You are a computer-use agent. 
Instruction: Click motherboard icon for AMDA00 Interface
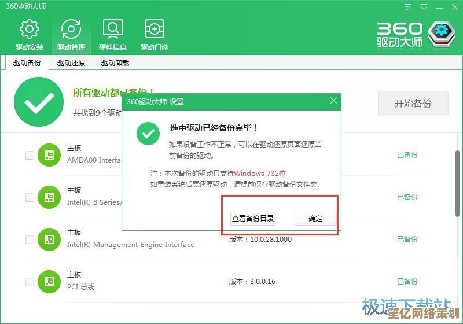pyautogui.click(x=49, y=155)
